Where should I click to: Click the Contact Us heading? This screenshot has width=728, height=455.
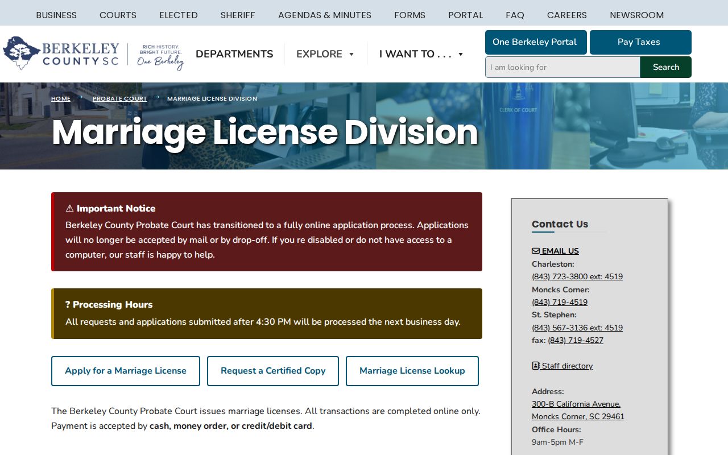click(560, 224)
